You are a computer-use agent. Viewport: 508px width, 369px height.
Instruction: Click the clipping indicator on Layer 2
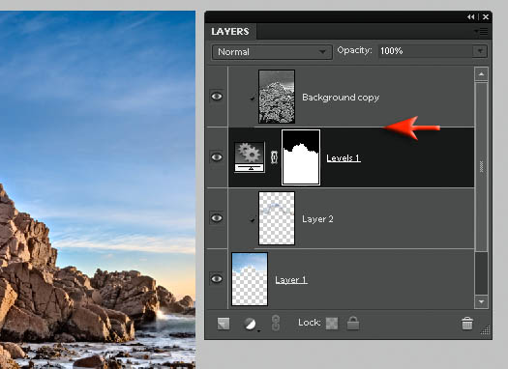[252, 220]
